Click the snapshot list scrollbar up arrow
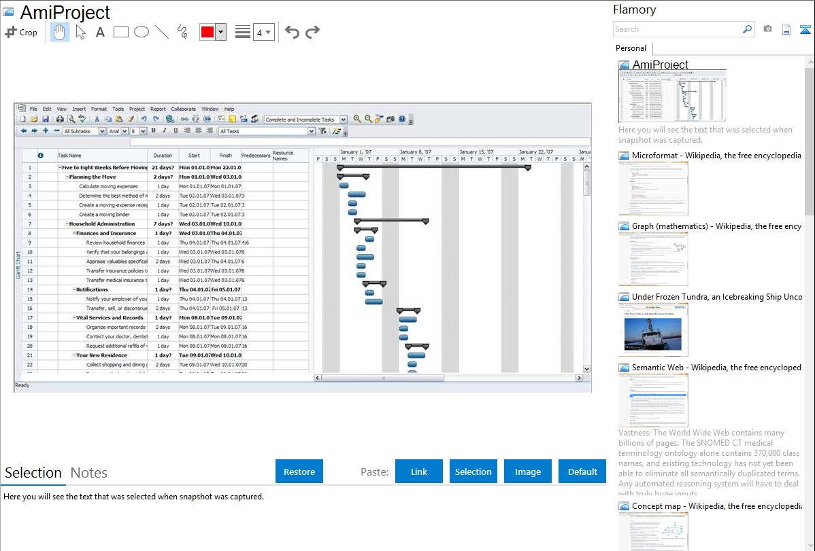 point(810,63)
